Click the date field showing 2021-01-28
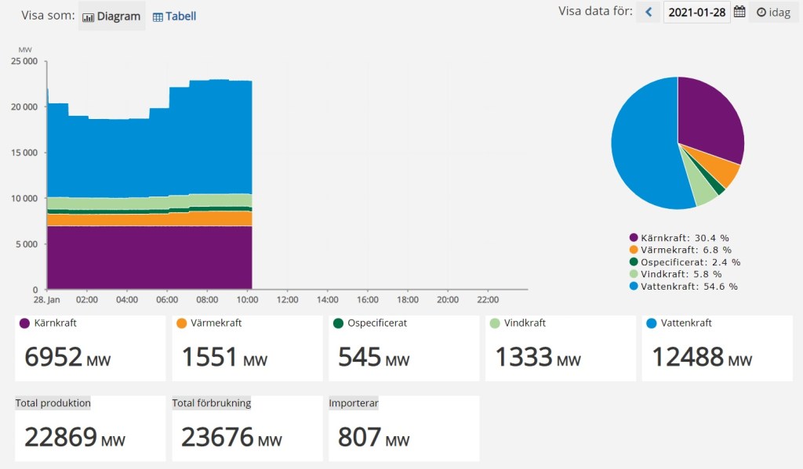The image size is (803, 469). (x=696, y=13)
